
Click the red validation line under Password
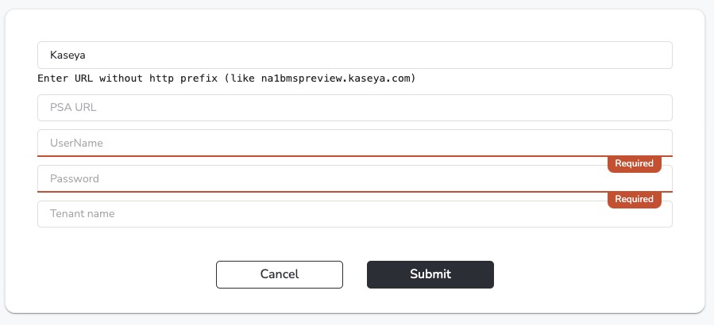tap(355, 191)
